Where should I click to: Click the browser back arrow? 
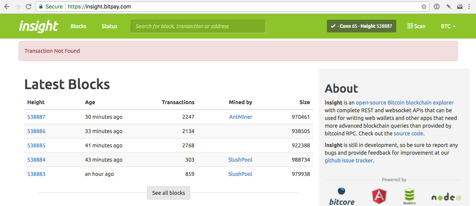(7, 7)
